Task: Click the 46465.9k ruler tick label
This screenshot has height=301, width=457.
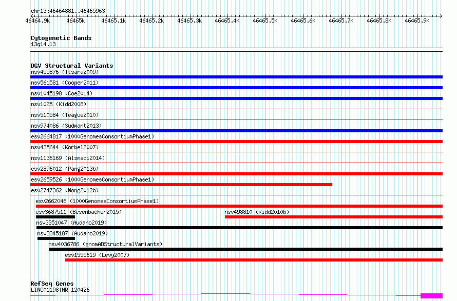Action: (x=417, y=21)
